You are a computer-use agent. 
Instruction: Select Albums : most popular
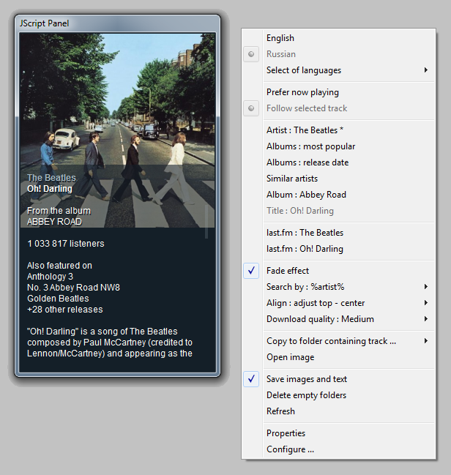[x=310, y=146]
